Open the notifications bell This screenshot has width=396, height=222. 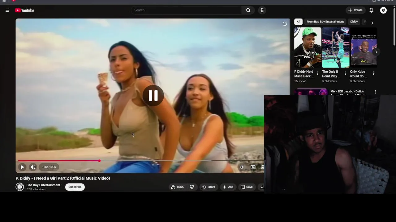[x=372, y=10]
